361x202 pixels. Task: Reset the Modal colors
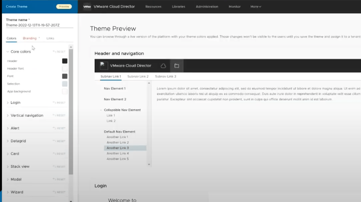[x=59, y=180]
